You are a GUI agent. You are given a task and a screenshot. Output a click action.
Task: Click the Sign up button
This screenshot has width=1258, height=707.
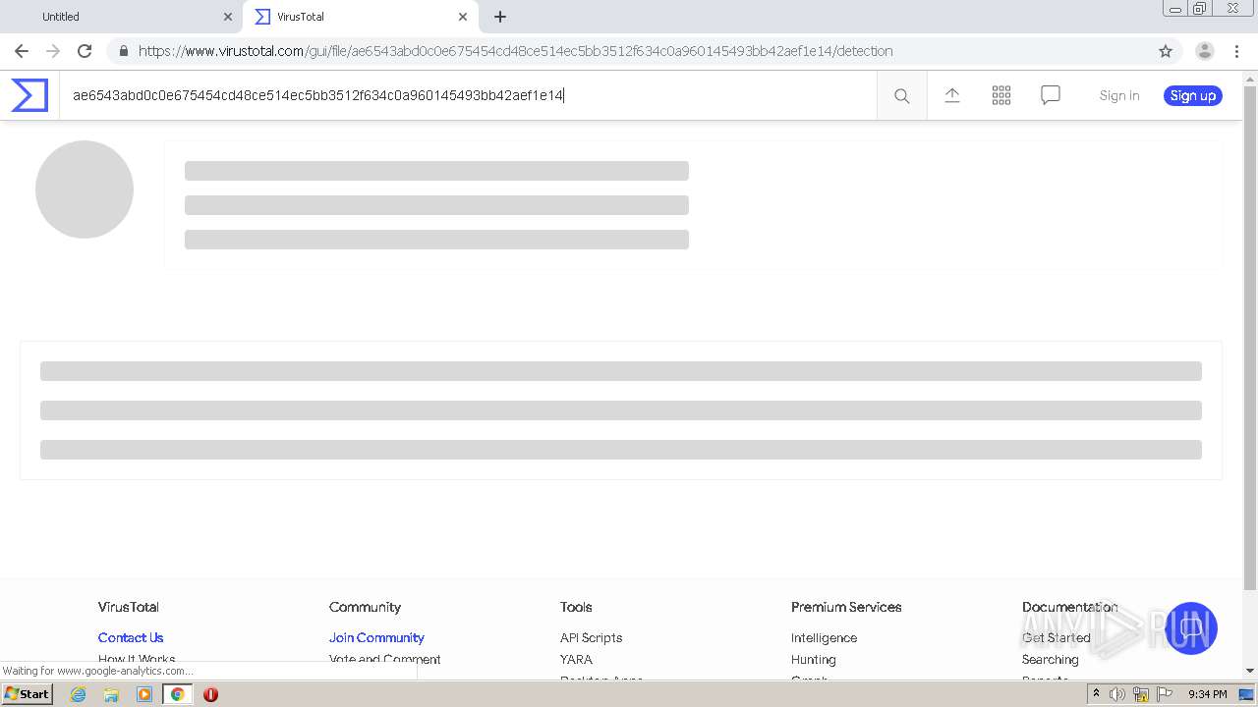(1193, 95)
